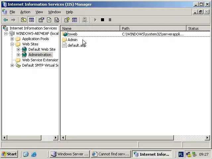
Task: Select WINDOWS-AB74EAF local computer node
Action: 37,33
